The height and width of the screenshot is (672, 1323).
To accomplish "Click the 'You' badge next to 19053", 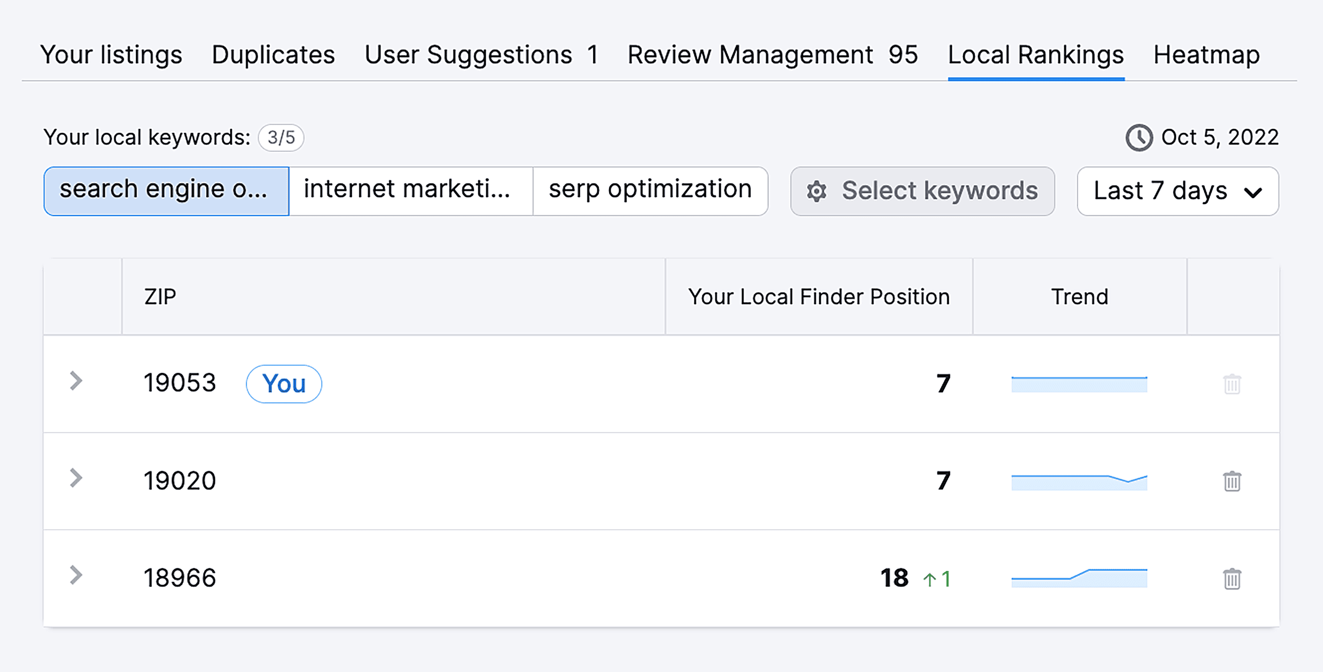I will (284, 384).
